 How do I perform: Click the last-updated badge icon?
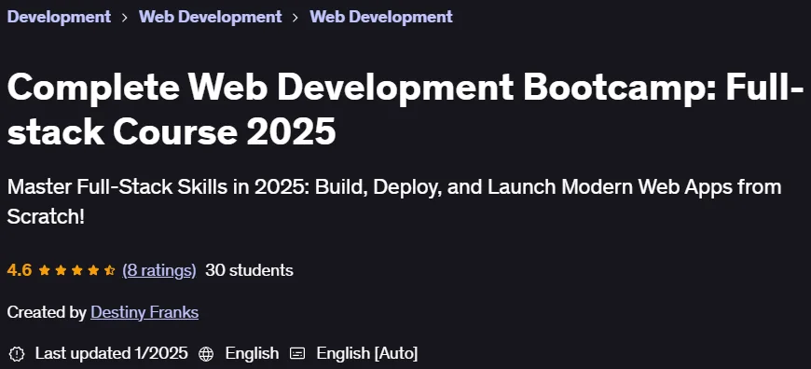(x=17, y=354)
